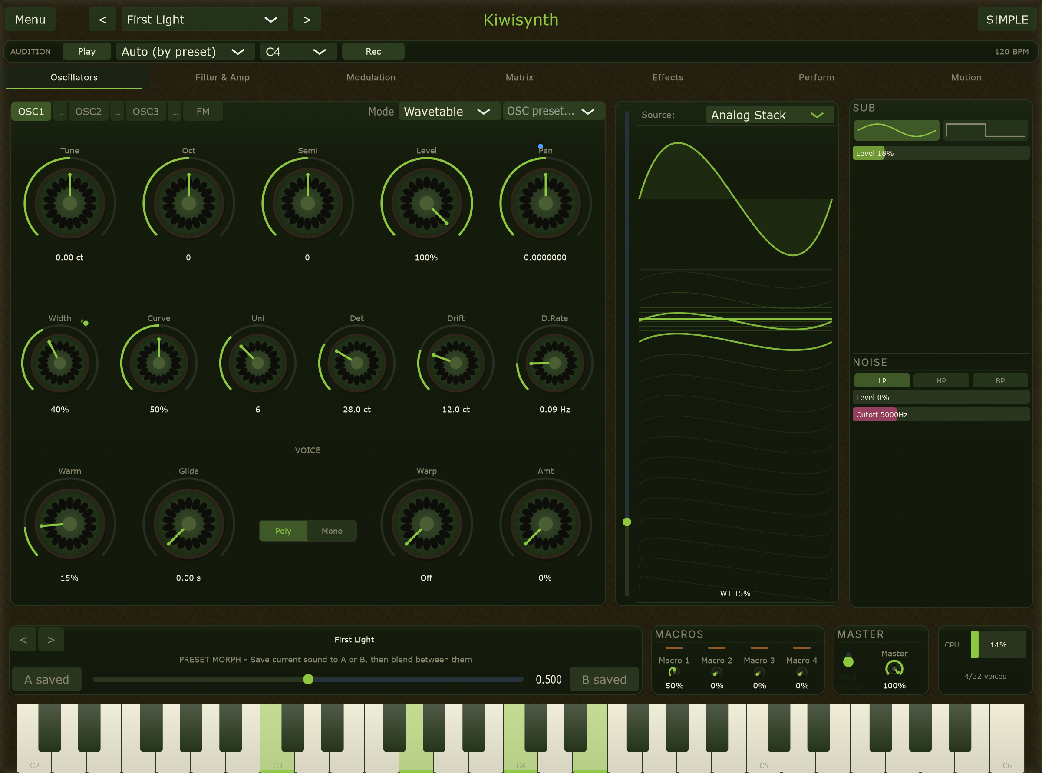Image resolution: width=1042 pixels, height=773 pixels.
Task: Click the Warp knob
Action: (x=426, y=524)
